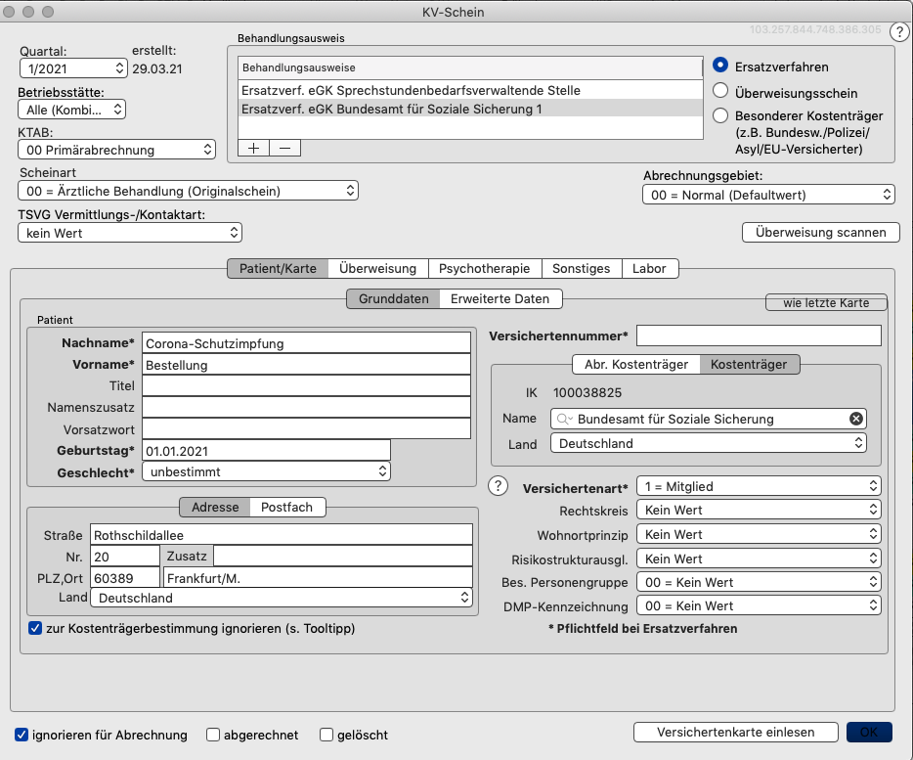Click the plus icon to add Behandlungsausweis
This screenshot has height=760, width=913.
point(254,148)
